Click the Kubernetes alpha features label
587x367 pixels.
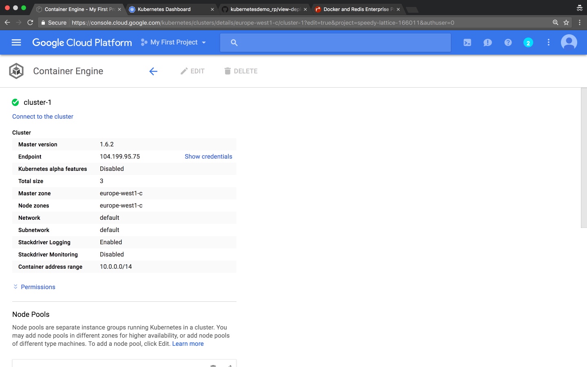(53, 169)
